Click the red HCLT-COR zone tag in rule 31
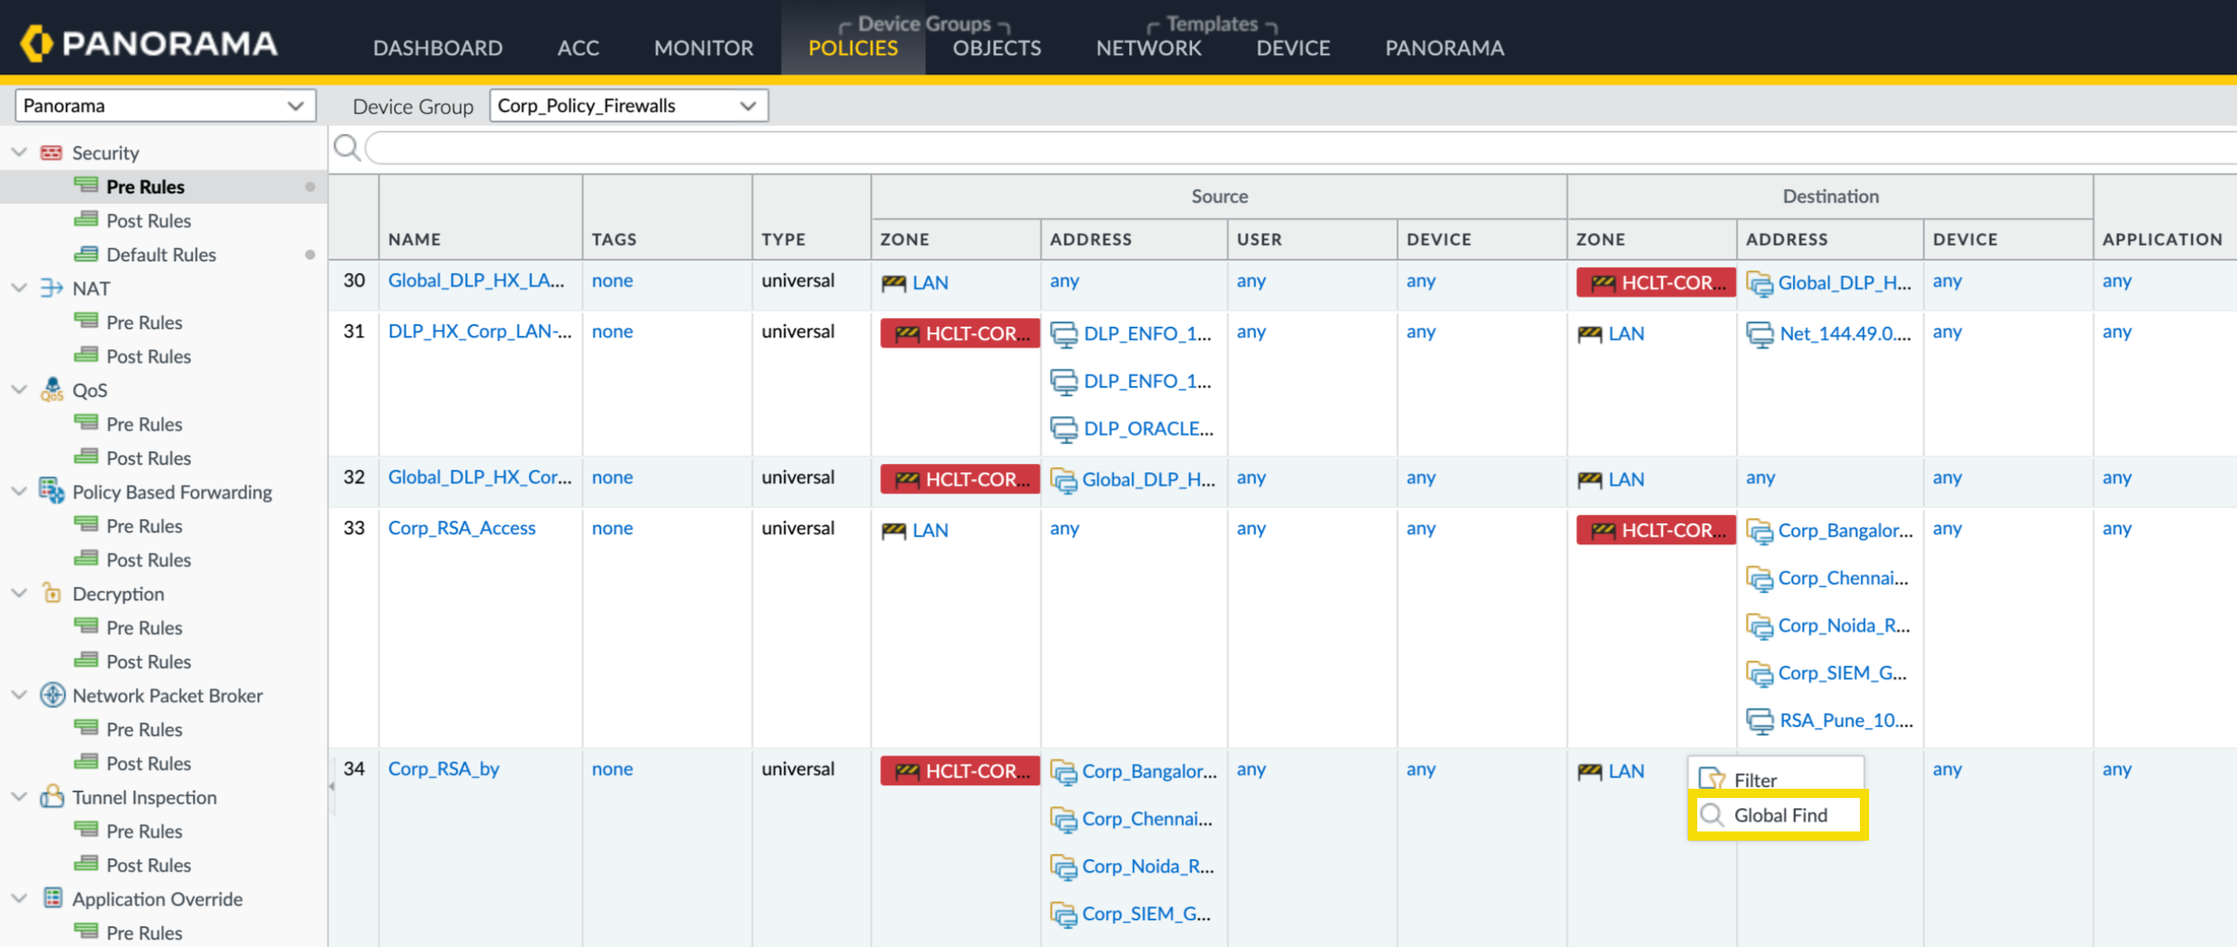Viewport: 2237px width, 947px height. coord(960,333)
